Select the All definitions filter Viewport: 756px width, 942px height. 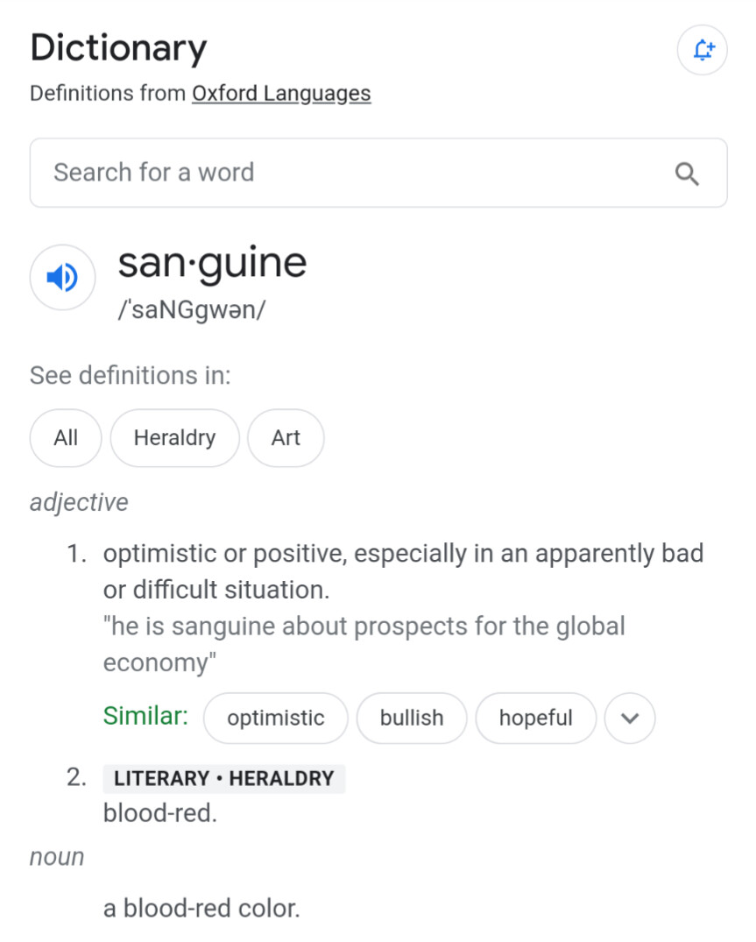coord(66,438)
